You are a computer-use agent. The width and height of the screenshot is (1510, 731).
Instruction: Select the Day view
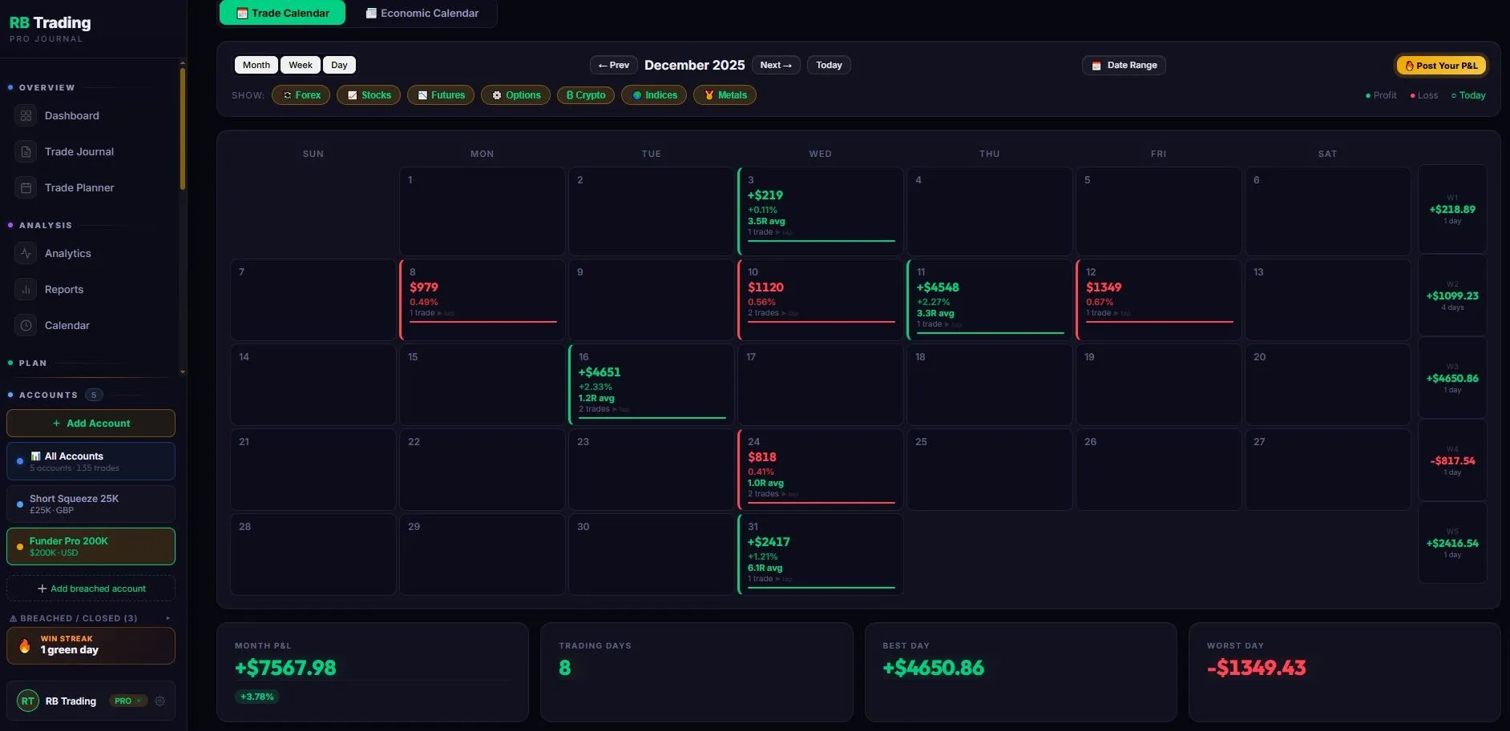click(339, 65)
